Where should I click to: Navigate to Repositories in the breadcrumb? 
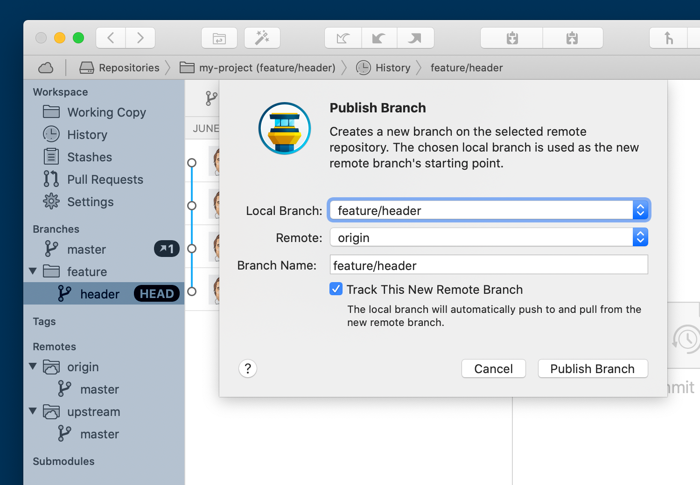[128, 68]
